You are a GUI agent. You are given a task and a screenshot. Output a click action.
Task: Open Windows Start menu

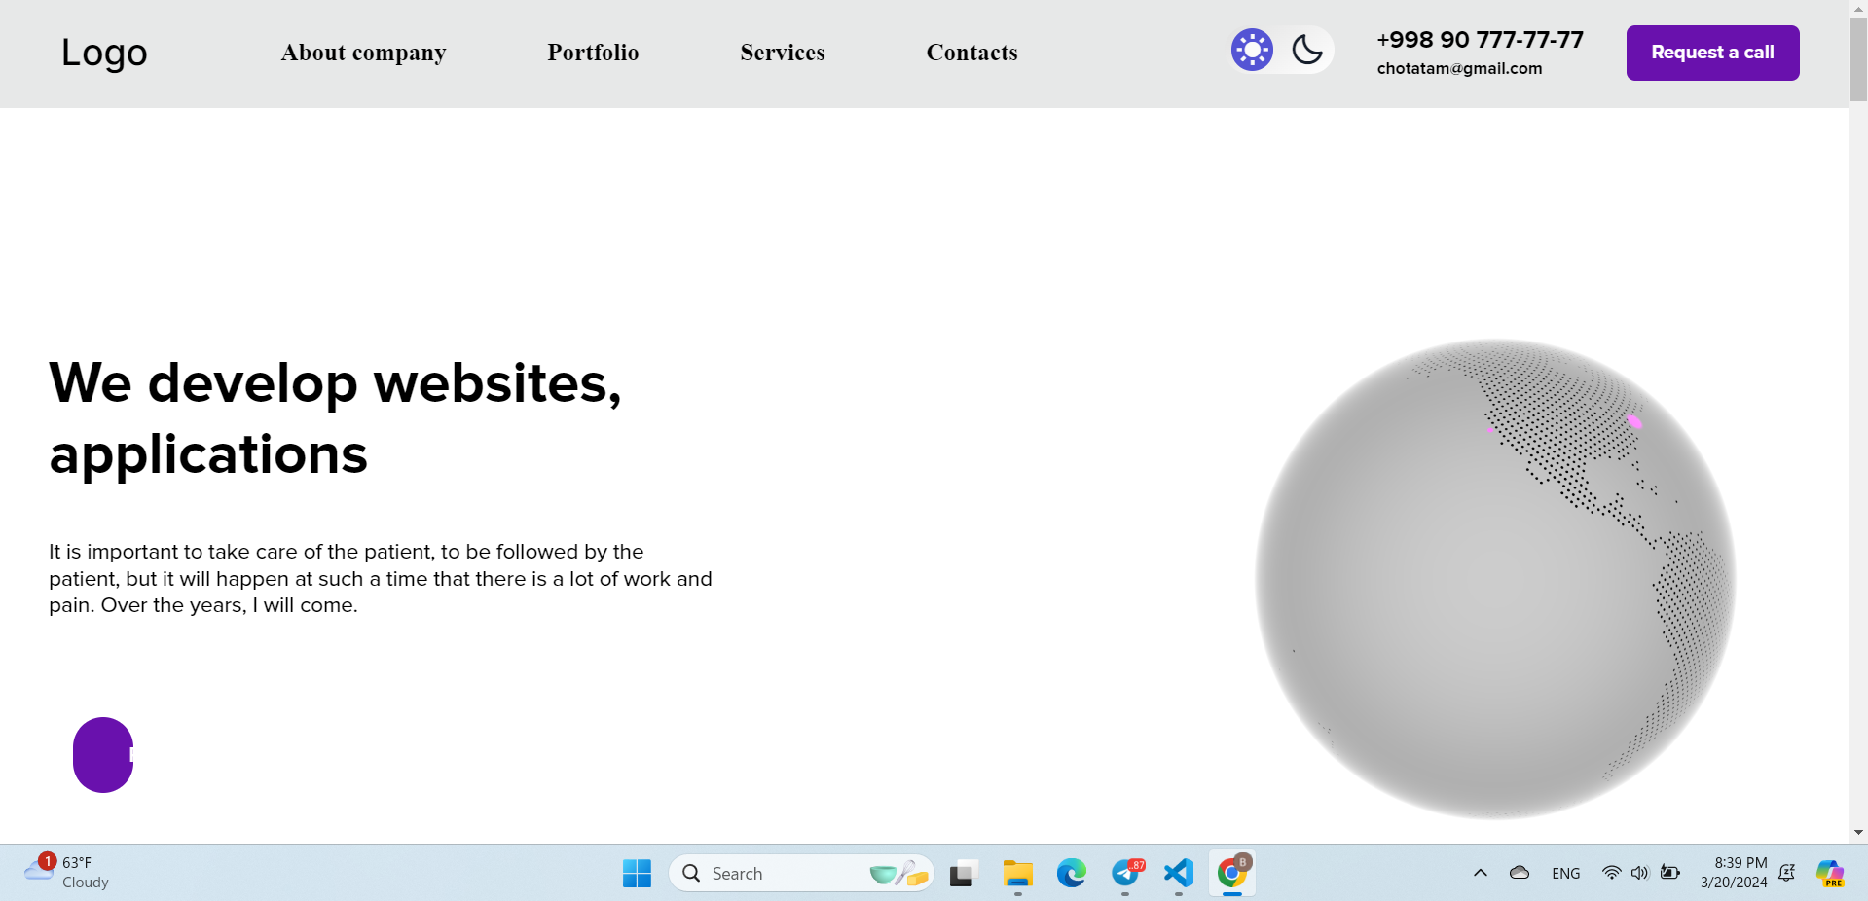(637, 874)
